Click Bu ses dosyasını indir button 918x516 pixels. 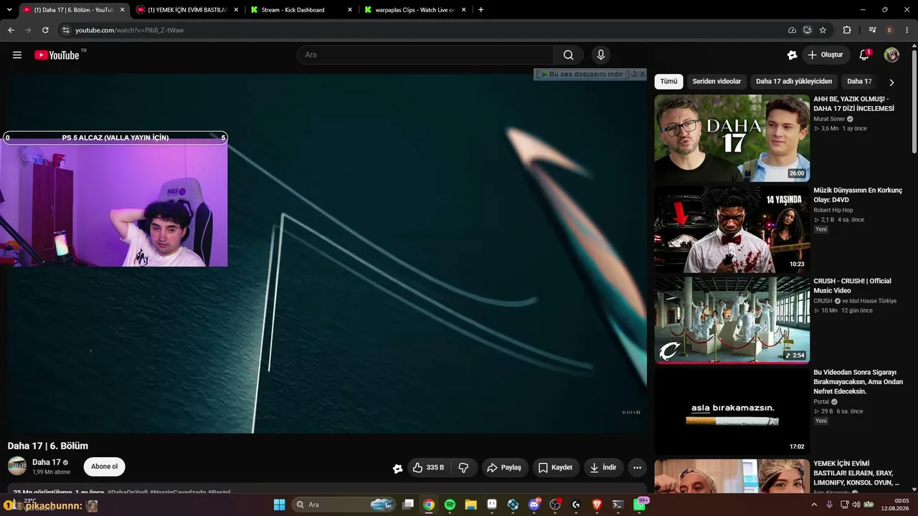pyautogui.click(x=582, y=74)
